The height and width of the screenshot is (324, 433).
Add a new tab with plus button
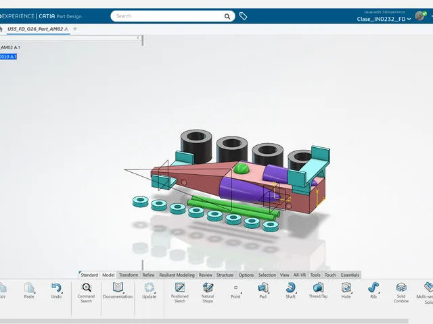click(75, 28)
